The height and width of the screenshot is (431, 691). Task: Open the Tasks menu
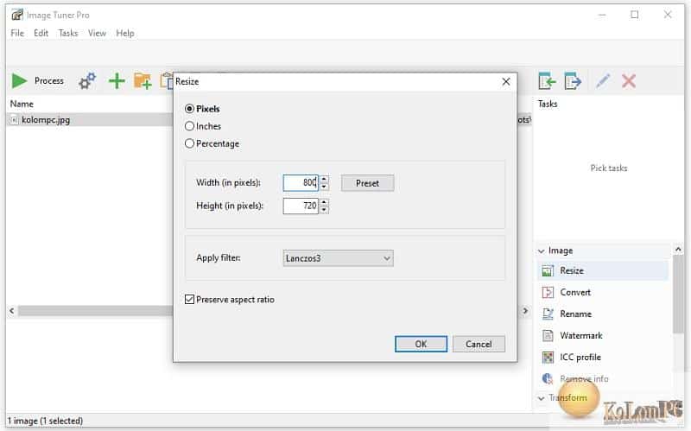[68, 33]
